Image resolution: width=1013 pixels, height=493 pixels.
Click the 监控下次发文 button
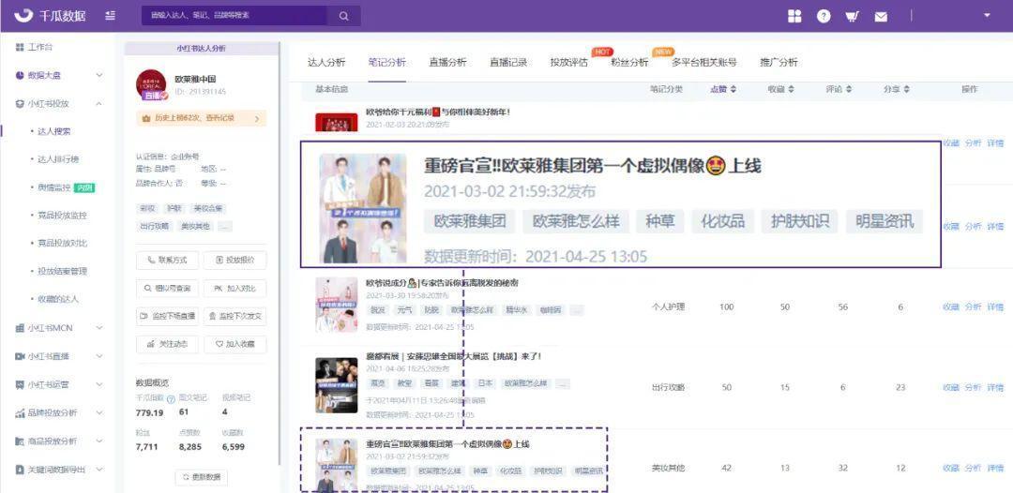pos(234,316)
